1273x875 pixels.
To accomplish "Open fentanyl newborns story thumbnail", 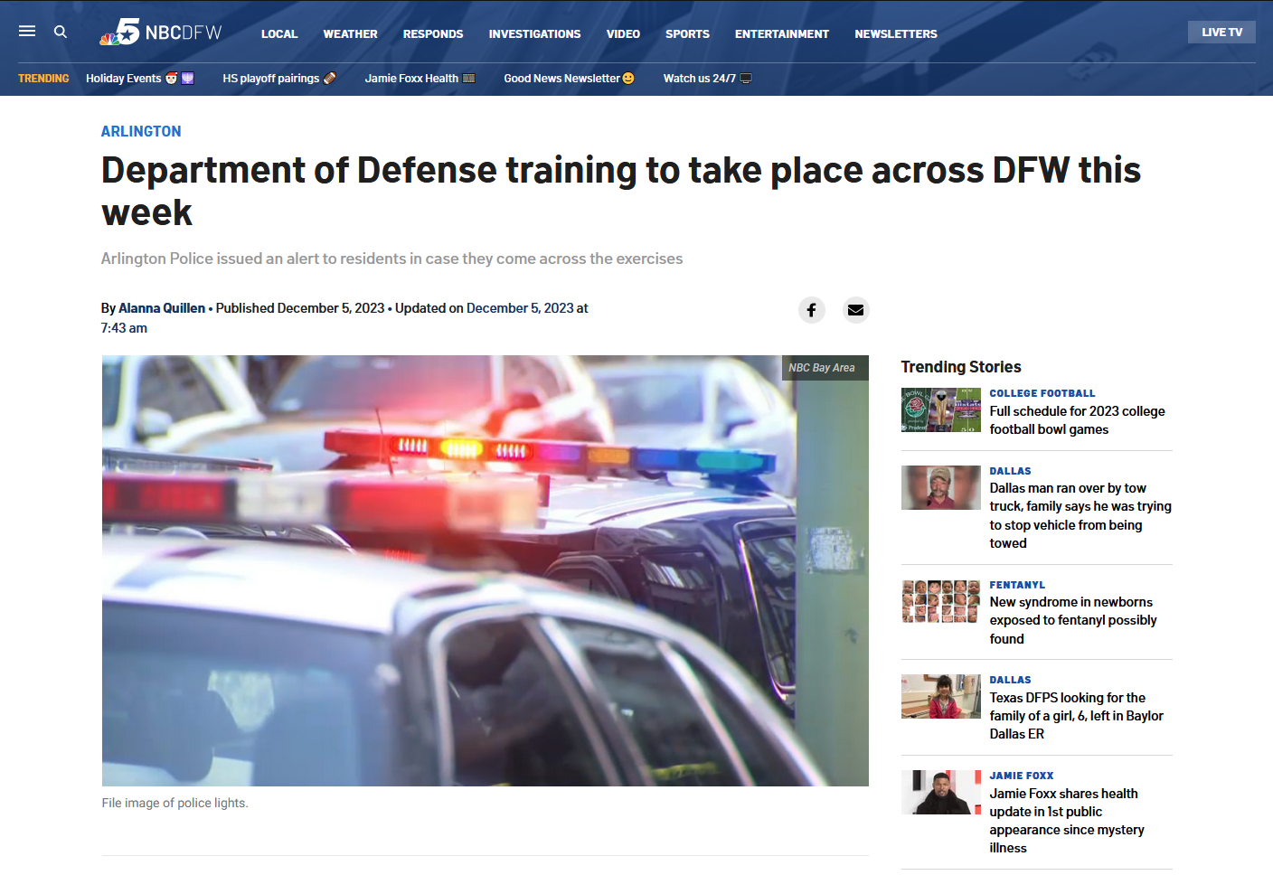I will click(941, 602).
